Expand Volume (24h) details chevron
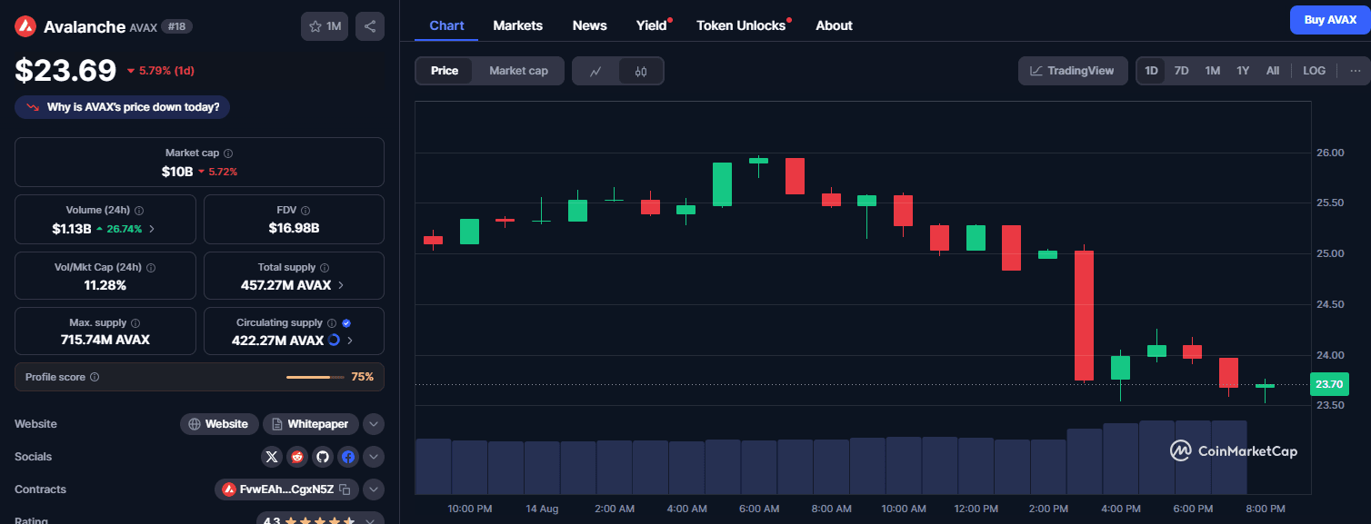The image size is (1371, 524). (152, 229)
